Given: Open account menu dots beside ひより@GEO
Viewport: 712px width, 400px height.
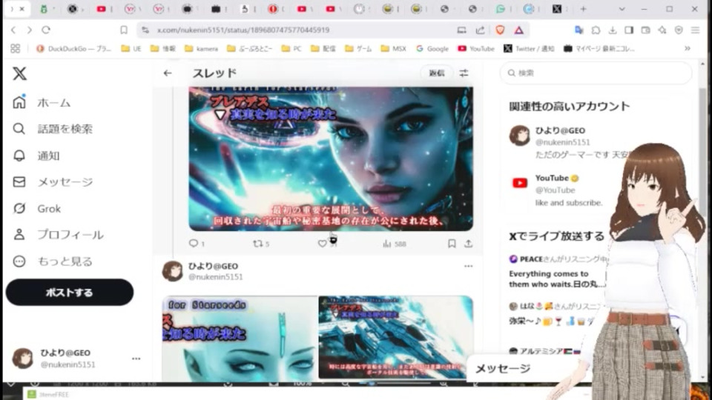Looking at the screenshot, I should tap(136, 359).
